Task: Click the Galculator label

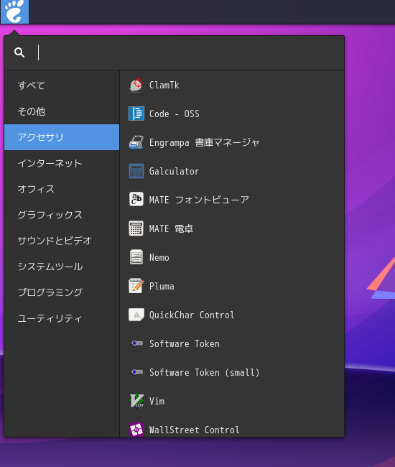Action: coord(174,171)
